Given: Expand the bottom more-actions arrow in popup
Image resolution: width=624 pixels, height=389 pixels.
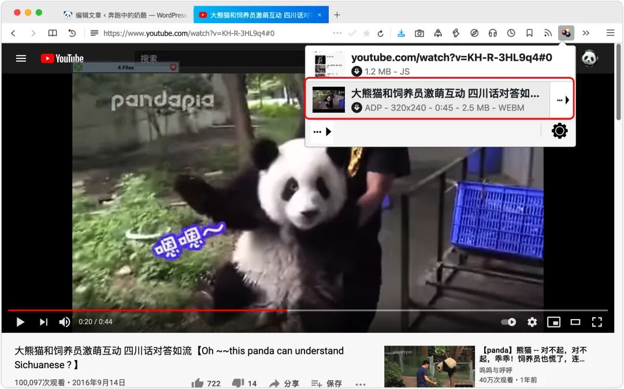Looking at the screenshot, I should pyautogui.click(x=322, y=131).
